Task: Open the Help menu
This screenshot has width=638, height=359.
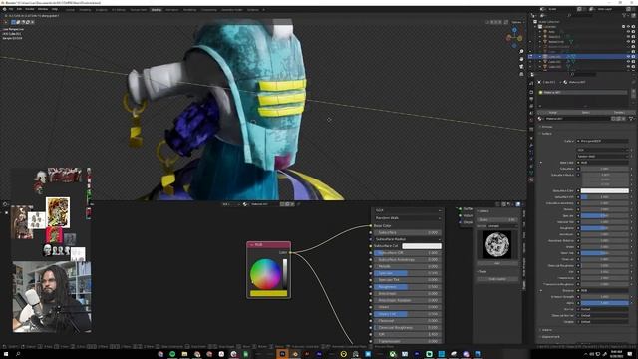Action: coord(55,9)
